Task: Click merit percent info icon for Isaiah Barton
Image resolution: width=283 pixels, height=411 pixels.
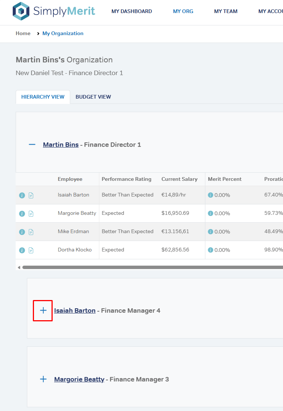Action: pos(211,195)
